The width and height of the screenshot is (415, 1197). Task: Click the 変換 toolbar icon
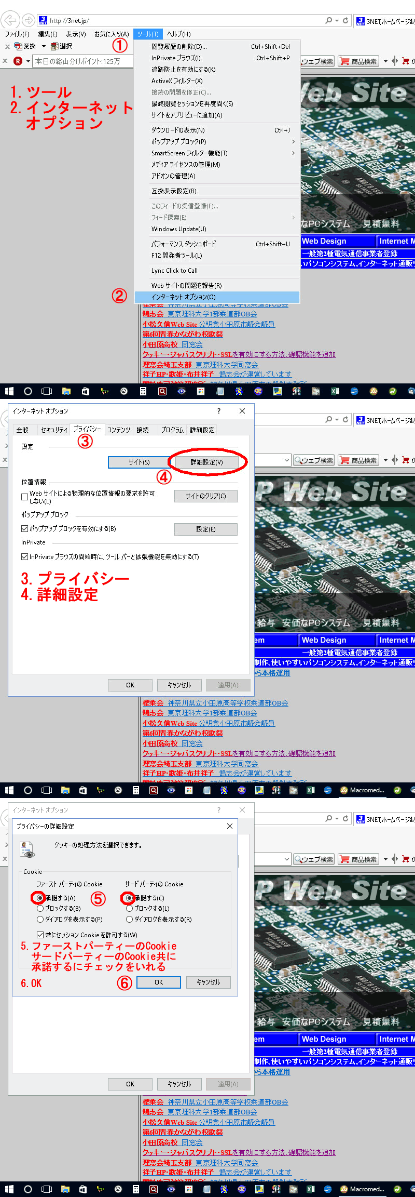tap(18, 46)
